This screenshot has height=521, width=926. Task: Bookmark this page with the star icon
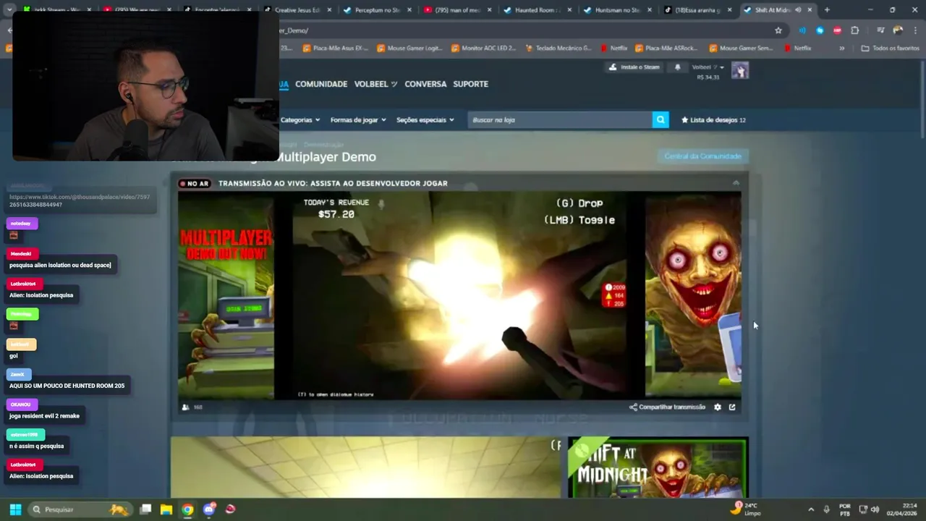point(778,30)
